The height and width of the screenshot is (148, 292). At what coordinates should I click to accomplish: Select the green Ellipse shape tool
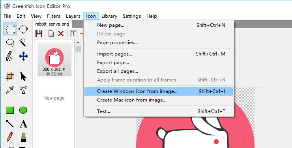pyautogui.click(x=23, y=110)
